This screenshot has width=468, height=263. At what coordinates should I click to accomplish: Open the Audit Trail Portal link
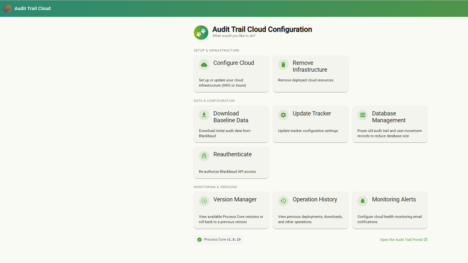pos(401,240)
